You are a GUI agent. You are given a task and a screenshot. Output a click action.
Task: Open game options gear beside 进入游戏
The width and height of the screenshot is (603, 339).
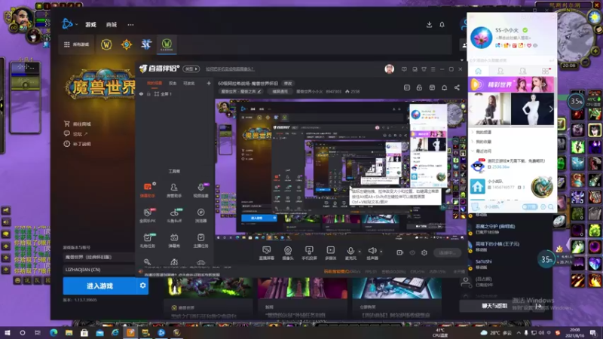point(142,286)
